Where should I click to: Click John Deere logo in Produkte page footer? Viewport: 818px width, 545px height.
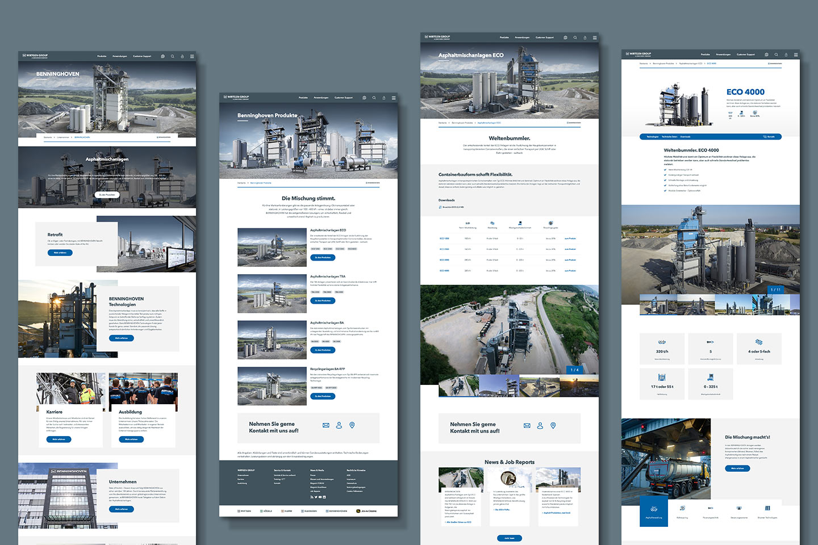[x=366, y=511]
